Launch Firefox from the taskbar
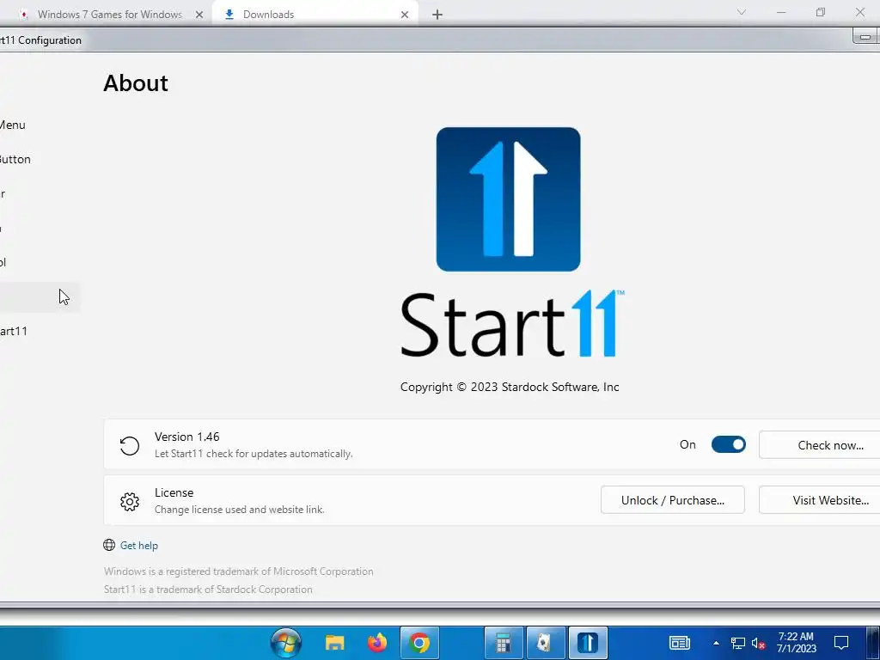This screenshot has width=880, height=660. (x=377, y=643)
